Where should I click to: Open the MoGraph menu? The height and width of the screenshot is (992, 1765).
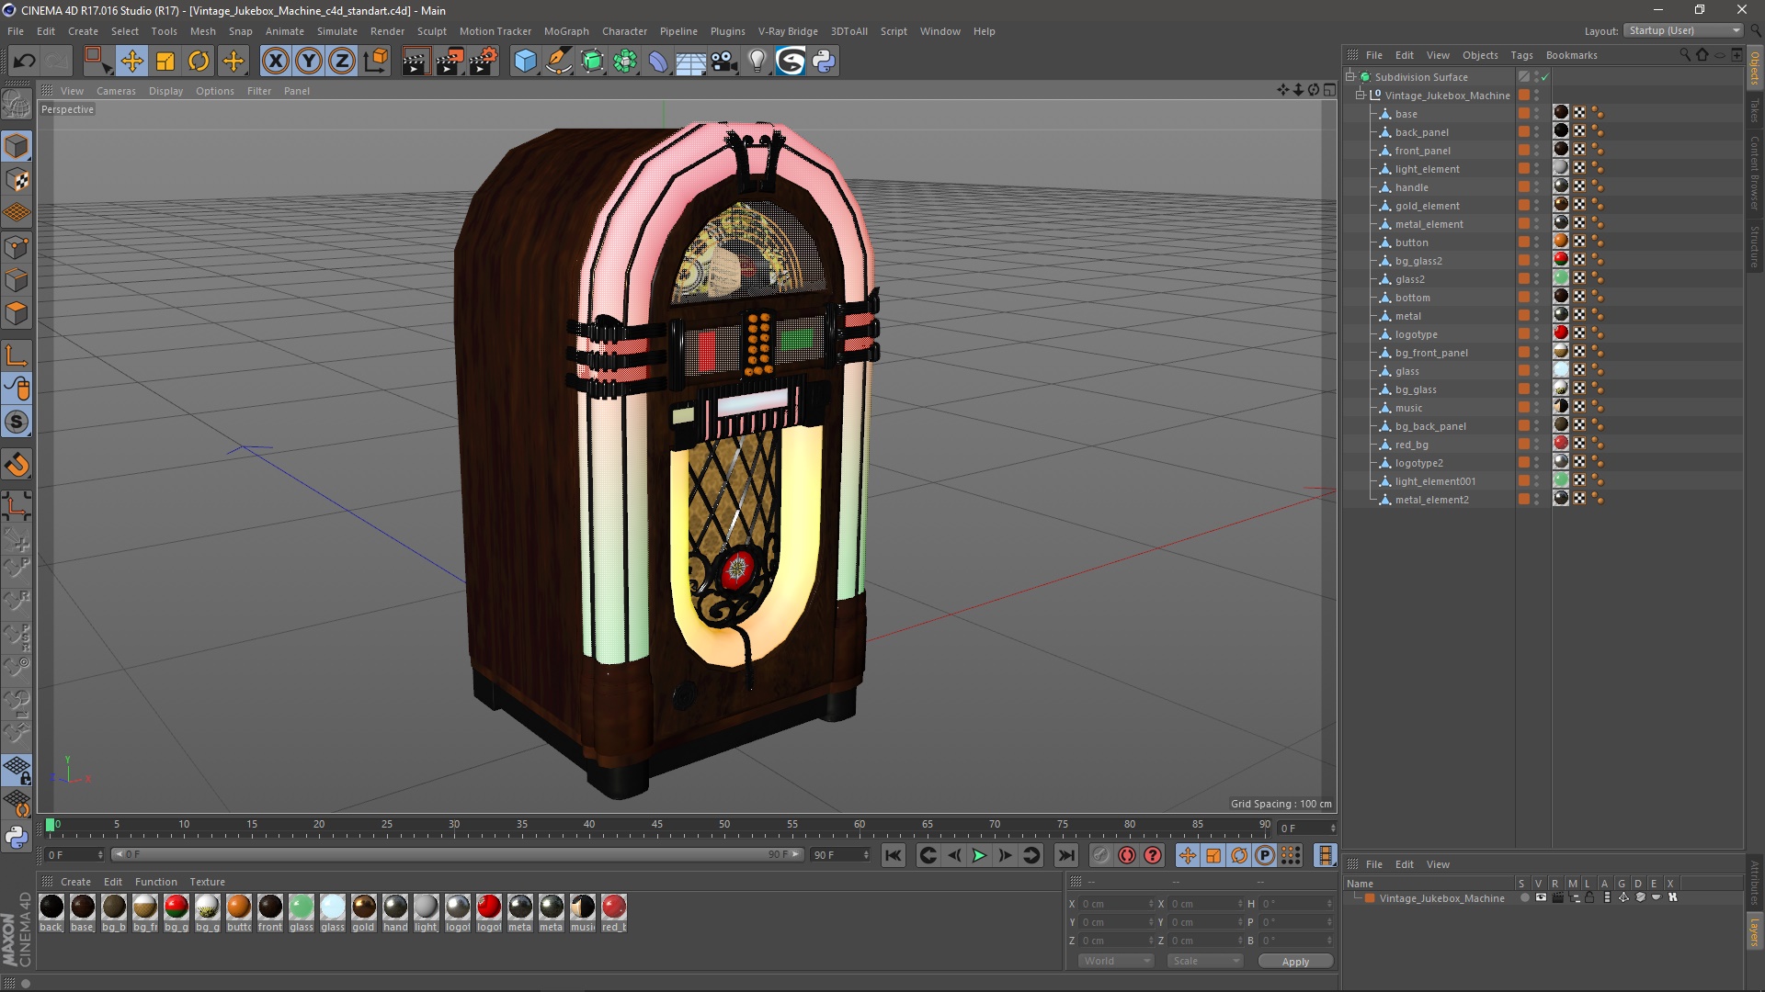click(x=565, y=31)
